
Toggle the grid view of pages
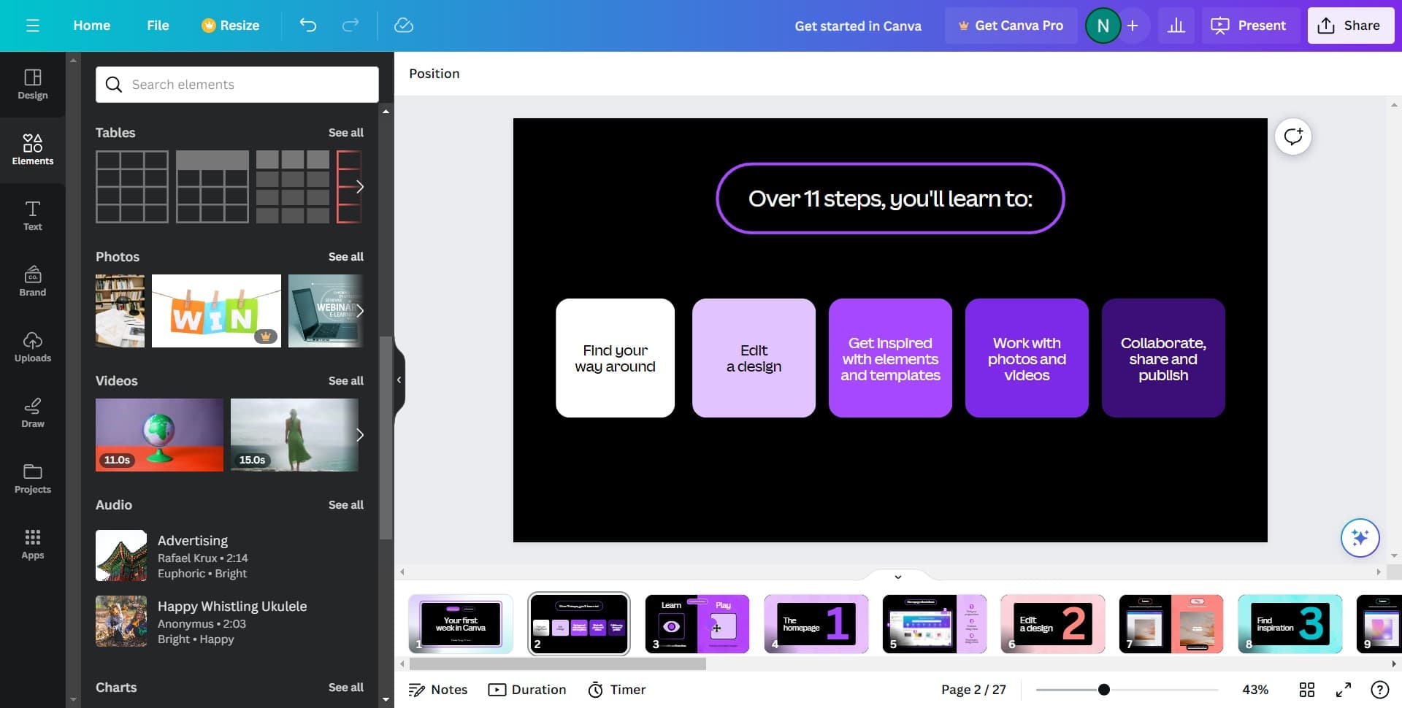1306,690
